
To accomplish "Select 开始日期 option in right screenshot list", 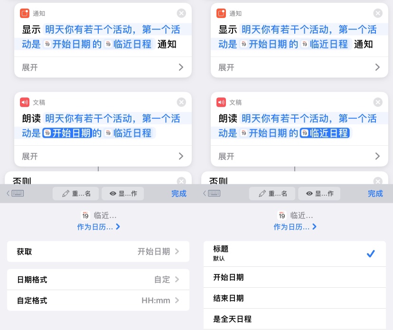I will click(x=295, y=277).
